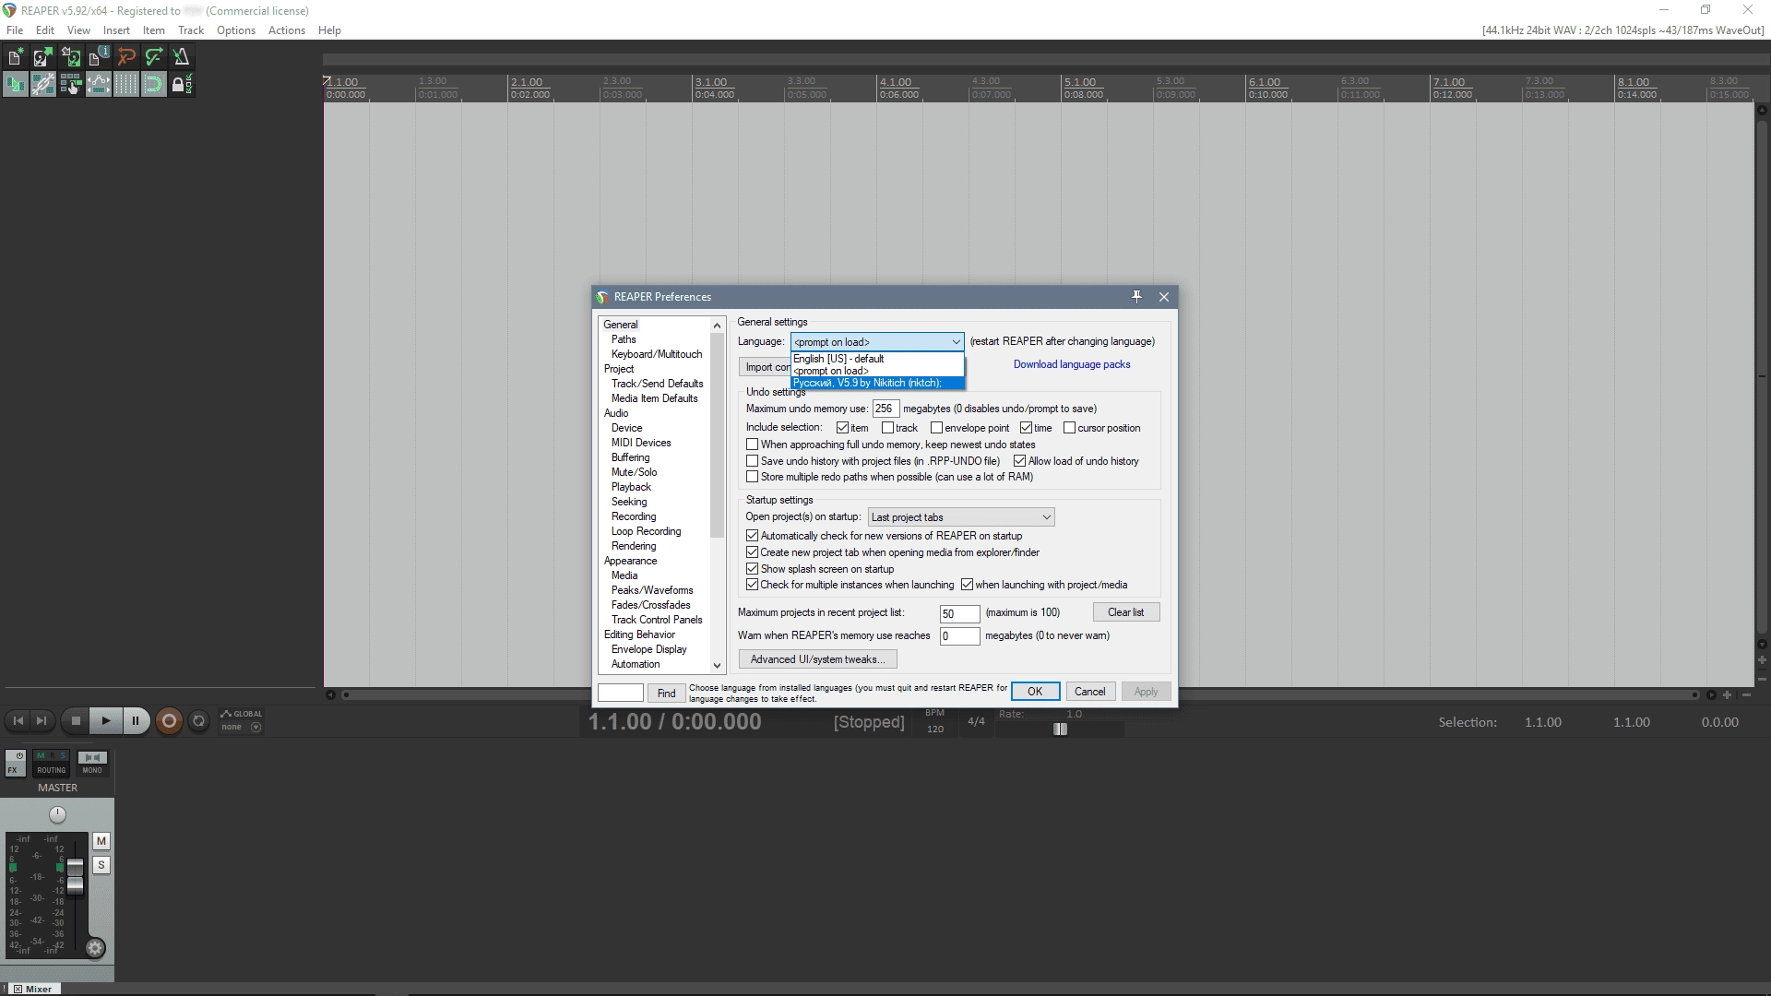Open master track FX button
The width and height of the screenshot is (1771, 996).
coord(17,763)
